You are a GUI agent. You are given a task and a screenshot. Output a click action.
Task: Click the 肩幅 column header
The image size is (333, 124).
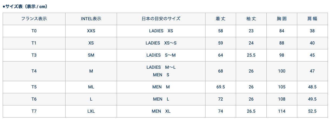(x=312, y=19)
